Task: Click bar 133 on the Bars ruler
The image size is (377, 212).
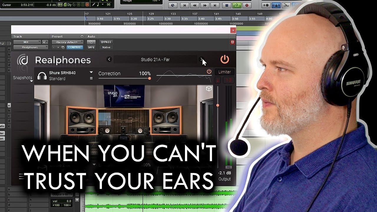Action: pyautogui.click(x=173, y=14)
